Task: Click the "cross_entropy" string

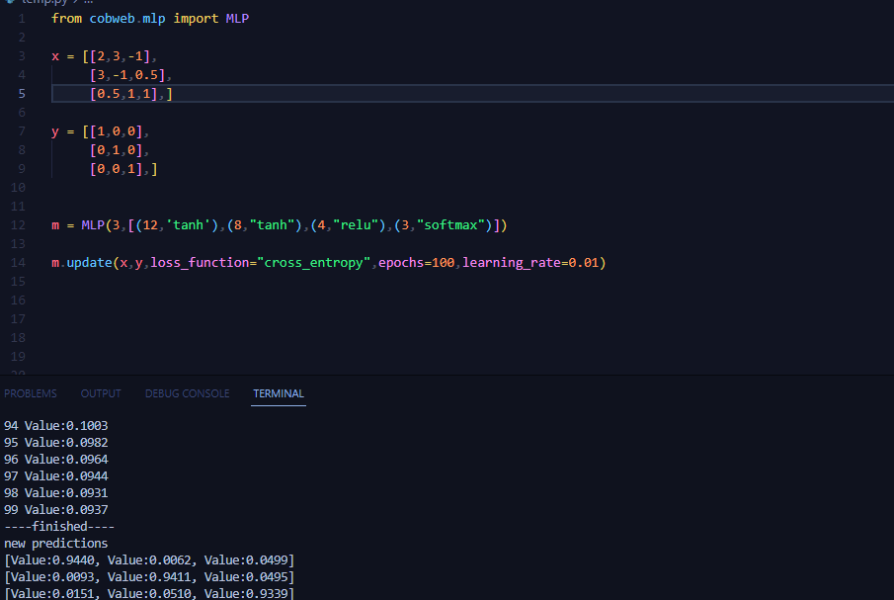Action: pyautogui.click(x=313, y=262)
